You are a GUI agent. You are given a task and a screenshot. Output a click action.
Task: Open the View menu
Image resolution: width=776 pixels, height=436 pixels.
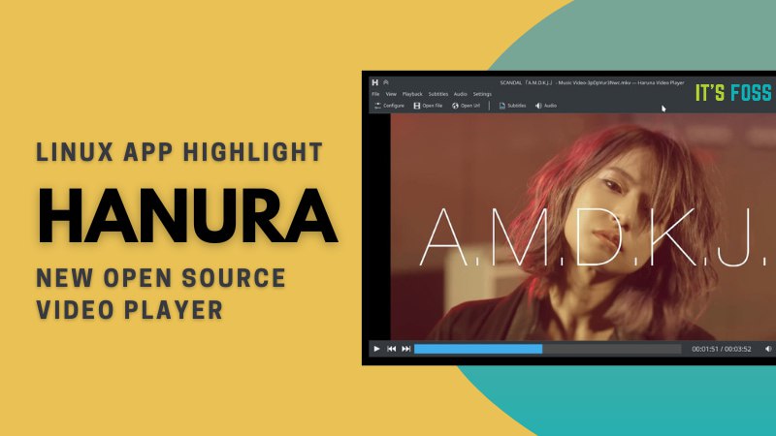391,94
